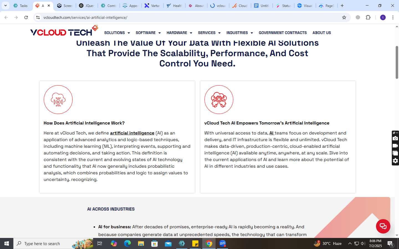399x249 pixels.
Task: Launch Microsoft Edge from taskbar
Action: pyautogui.click(x=127, y=243)
